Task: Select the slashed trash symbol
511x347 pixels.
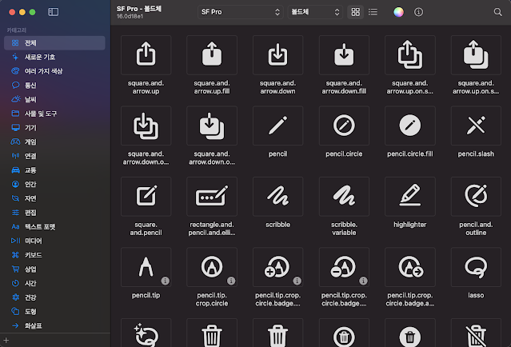Action: tap(476, 333)
